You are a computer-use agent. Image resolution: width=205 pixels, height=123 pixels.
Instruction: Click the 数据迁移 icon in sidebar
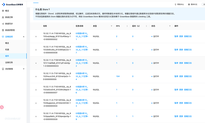(x=3, y=17)
